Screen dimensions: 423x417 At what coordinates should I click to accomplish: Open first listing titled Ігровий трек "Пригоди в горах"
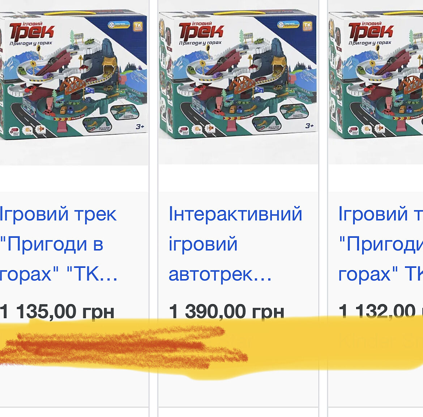(58, 244)
